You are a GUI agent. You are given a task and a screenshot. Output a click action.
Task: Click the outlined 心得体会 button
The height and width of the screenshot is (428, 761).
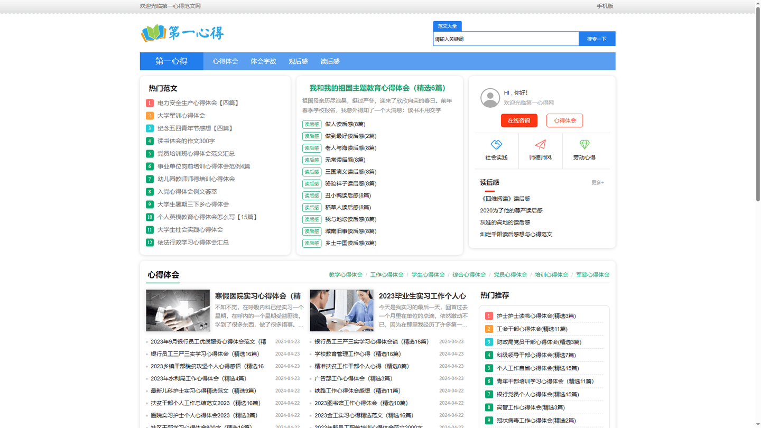pos(564,120)
